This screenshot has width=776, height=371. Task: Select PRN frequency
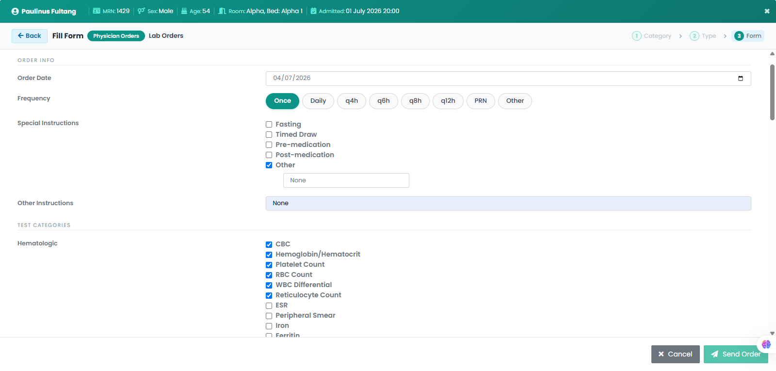[x=481, y=101]
